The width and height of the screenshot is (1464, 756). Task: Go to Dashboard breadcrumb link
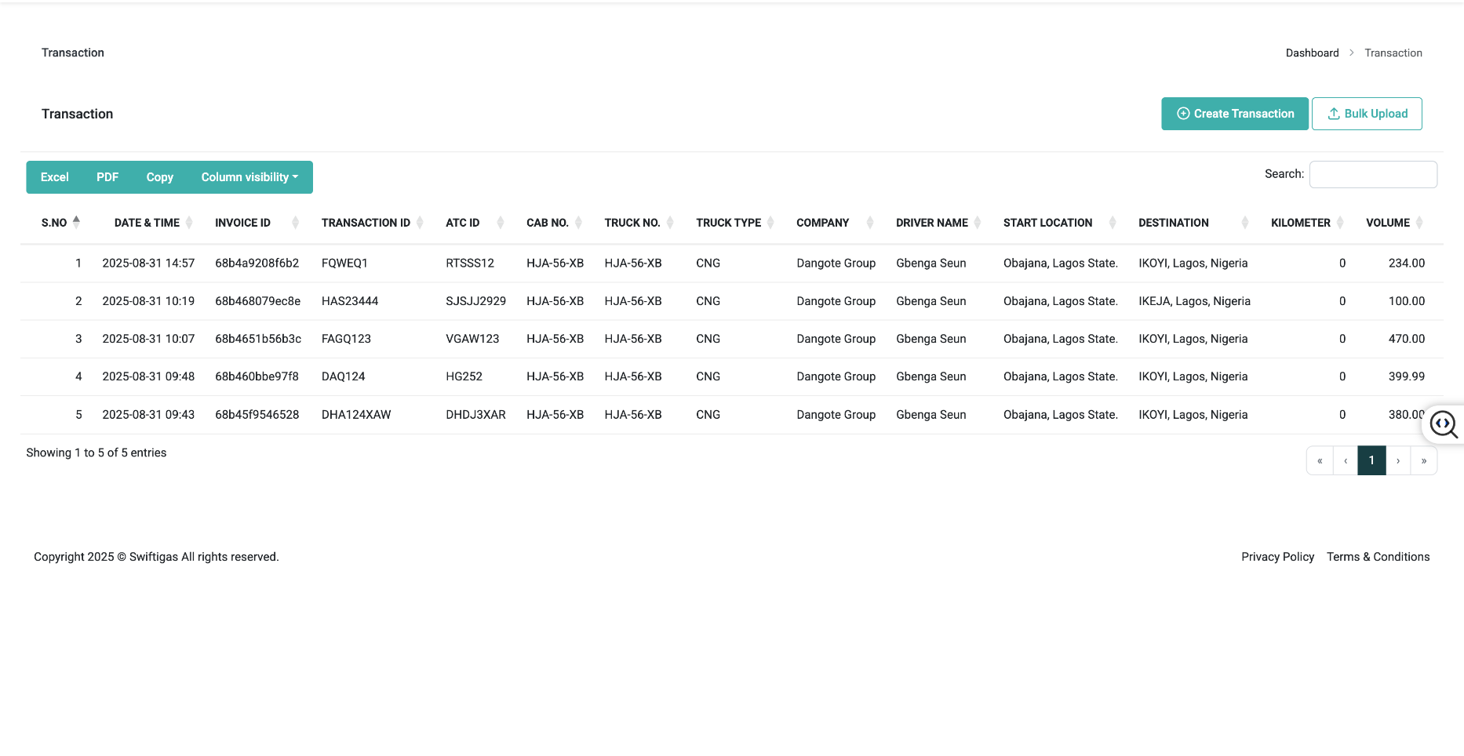pyautogui.click(x=1312, y=53)
